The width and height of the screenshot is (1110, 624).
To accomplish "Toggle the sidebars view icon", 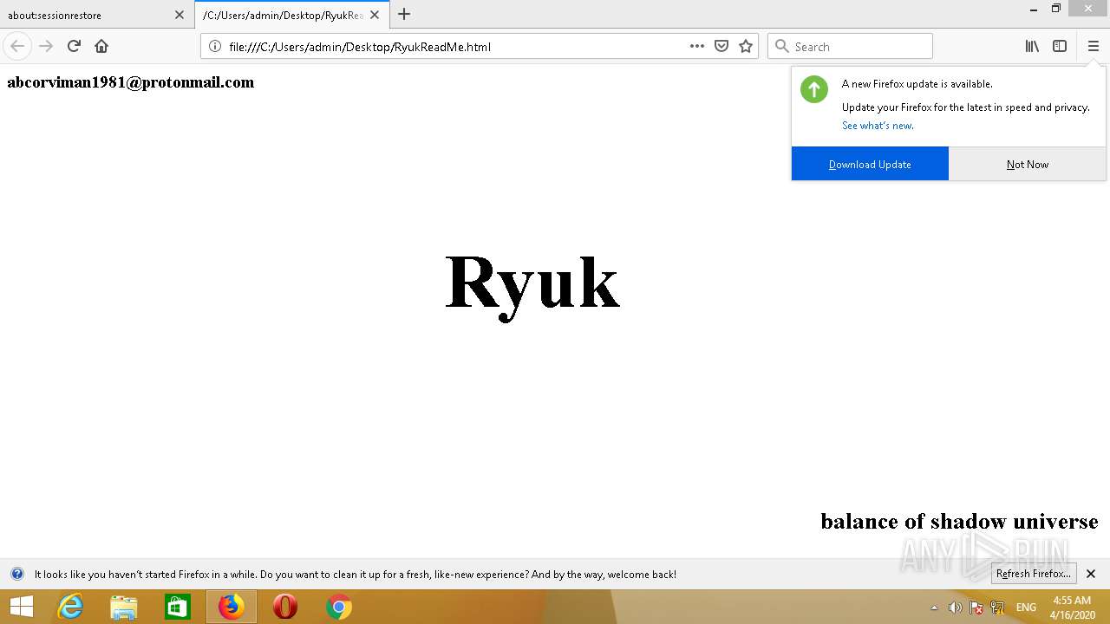I will [x=1060, y=46].
